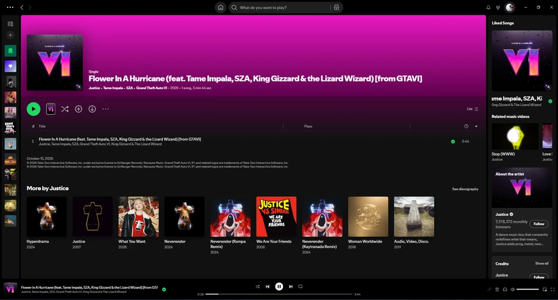This screenshot has width=558, height=300.
Task: Expand the column options arrow in header
Action: (x=476, y=127)
